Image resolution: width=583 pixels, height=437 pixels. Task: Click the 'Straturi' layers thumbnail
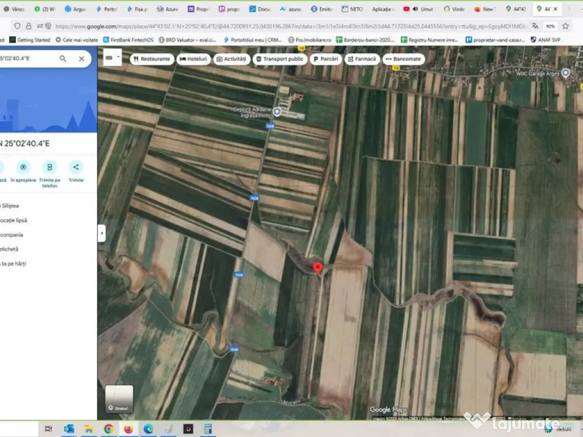[119, 399]
